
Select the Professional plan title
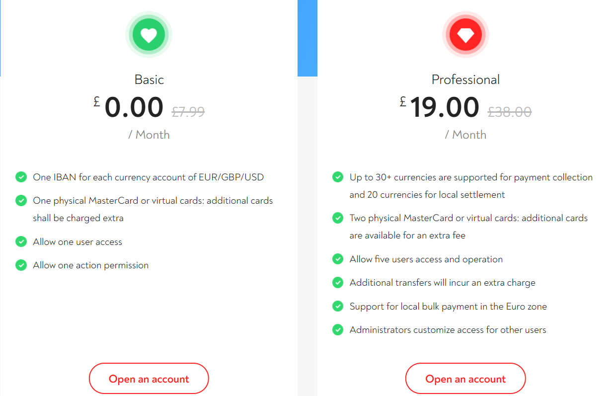coord(465,79)
